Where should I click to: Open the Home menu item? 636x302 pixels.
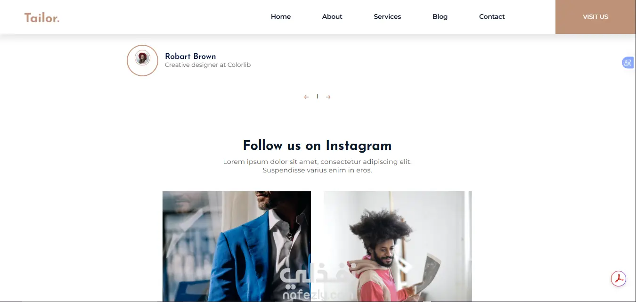[x=281, y=16]
